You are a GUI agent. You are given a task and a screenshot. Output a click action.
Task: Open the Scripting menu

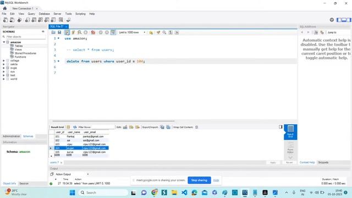coord(80,14)
